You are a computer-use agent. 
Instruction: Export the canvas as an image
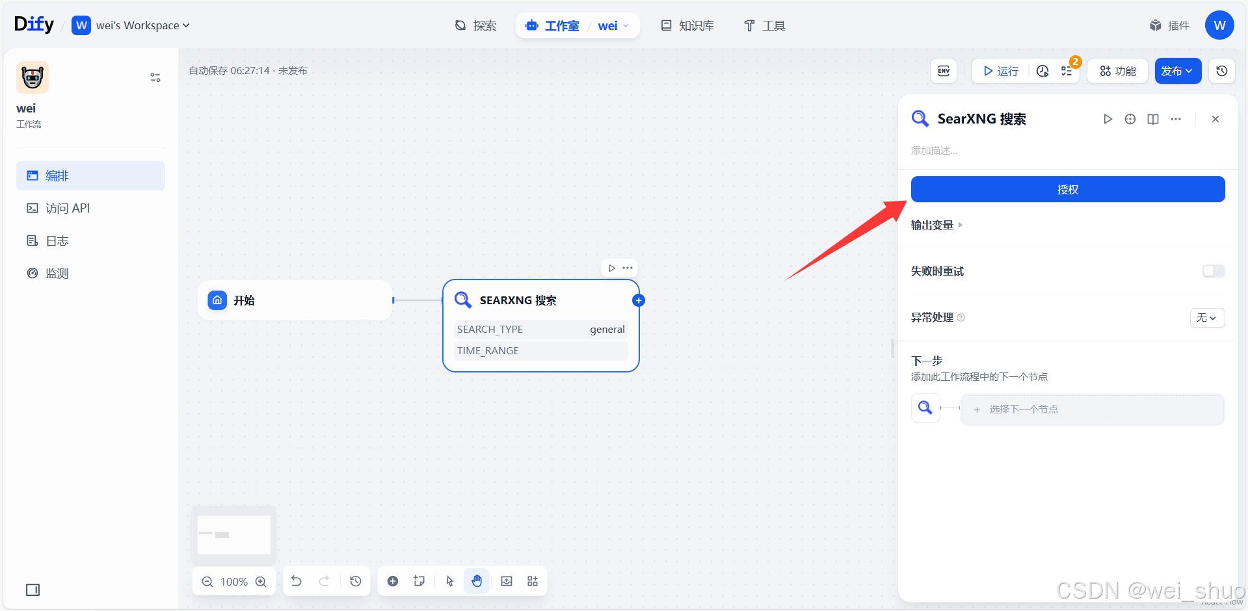coord(507,581)
